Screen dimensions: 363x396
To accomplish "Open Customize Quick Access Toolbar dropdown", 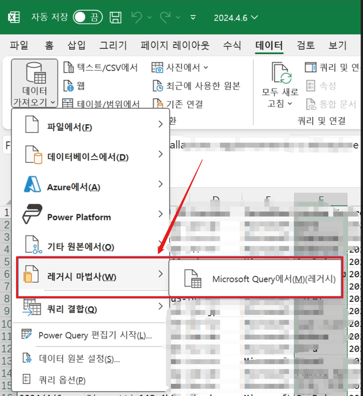I will coord(193,17).
